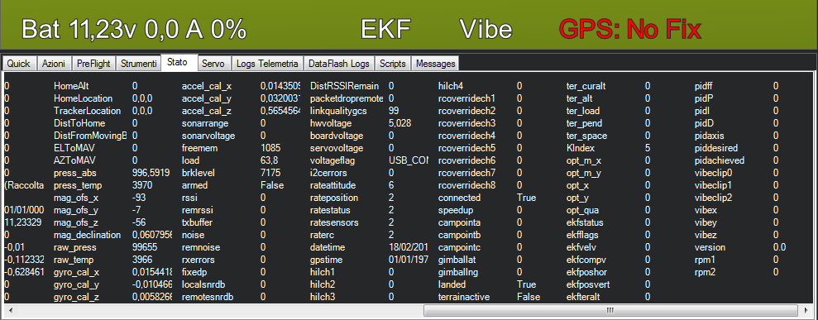Select the hilch4 label

(451, 86)
